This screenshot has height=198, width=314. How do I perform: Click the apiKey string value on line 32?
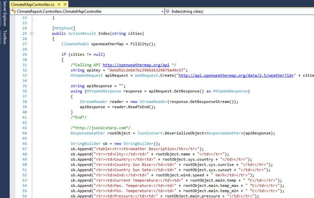[x=146, y=70]
